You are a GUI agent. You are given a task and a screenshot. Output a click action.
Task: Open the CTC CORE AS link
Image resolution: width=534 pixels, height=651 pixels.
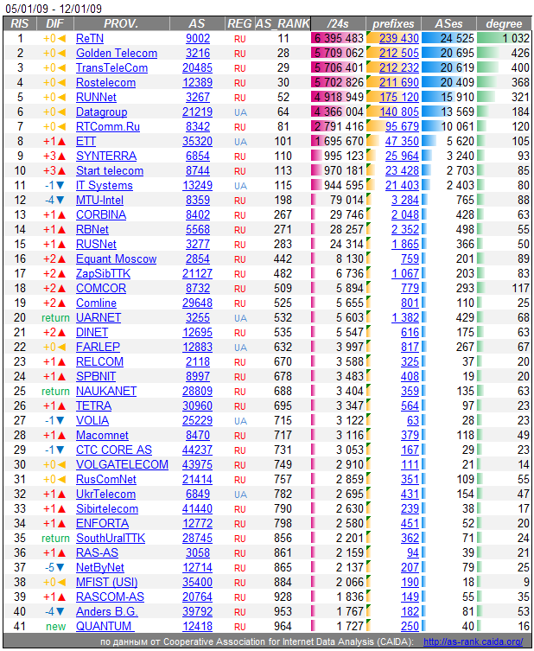(114, 450)
